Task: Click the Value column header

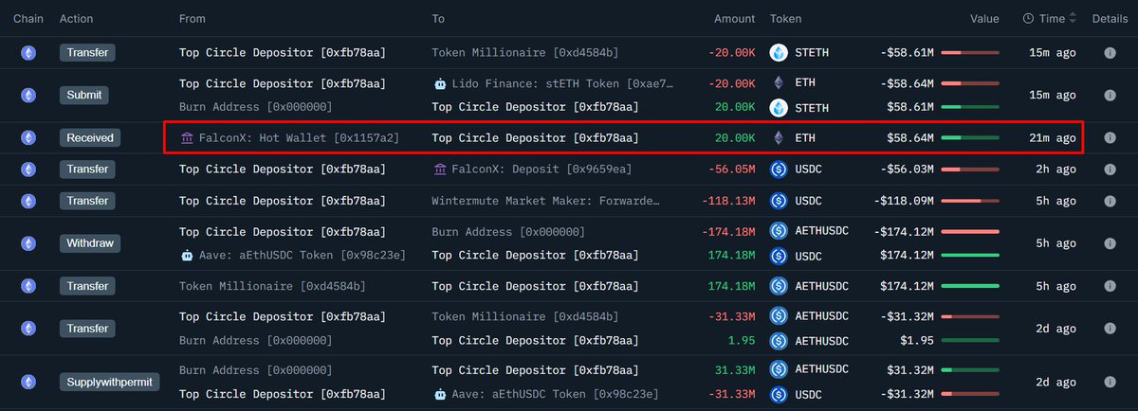Action: coord(984,19)
